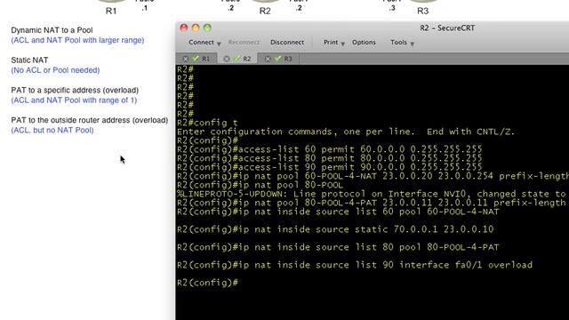Screen dimensions: 569x320
Task: Click the R3 router label in diagram
Action: tap(423, 11)
